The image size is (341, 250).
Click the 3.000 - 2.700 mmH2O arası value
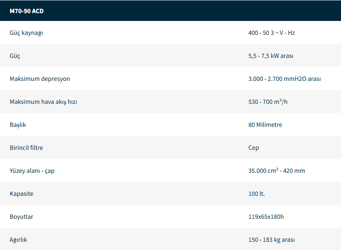[x=284, y=79]
